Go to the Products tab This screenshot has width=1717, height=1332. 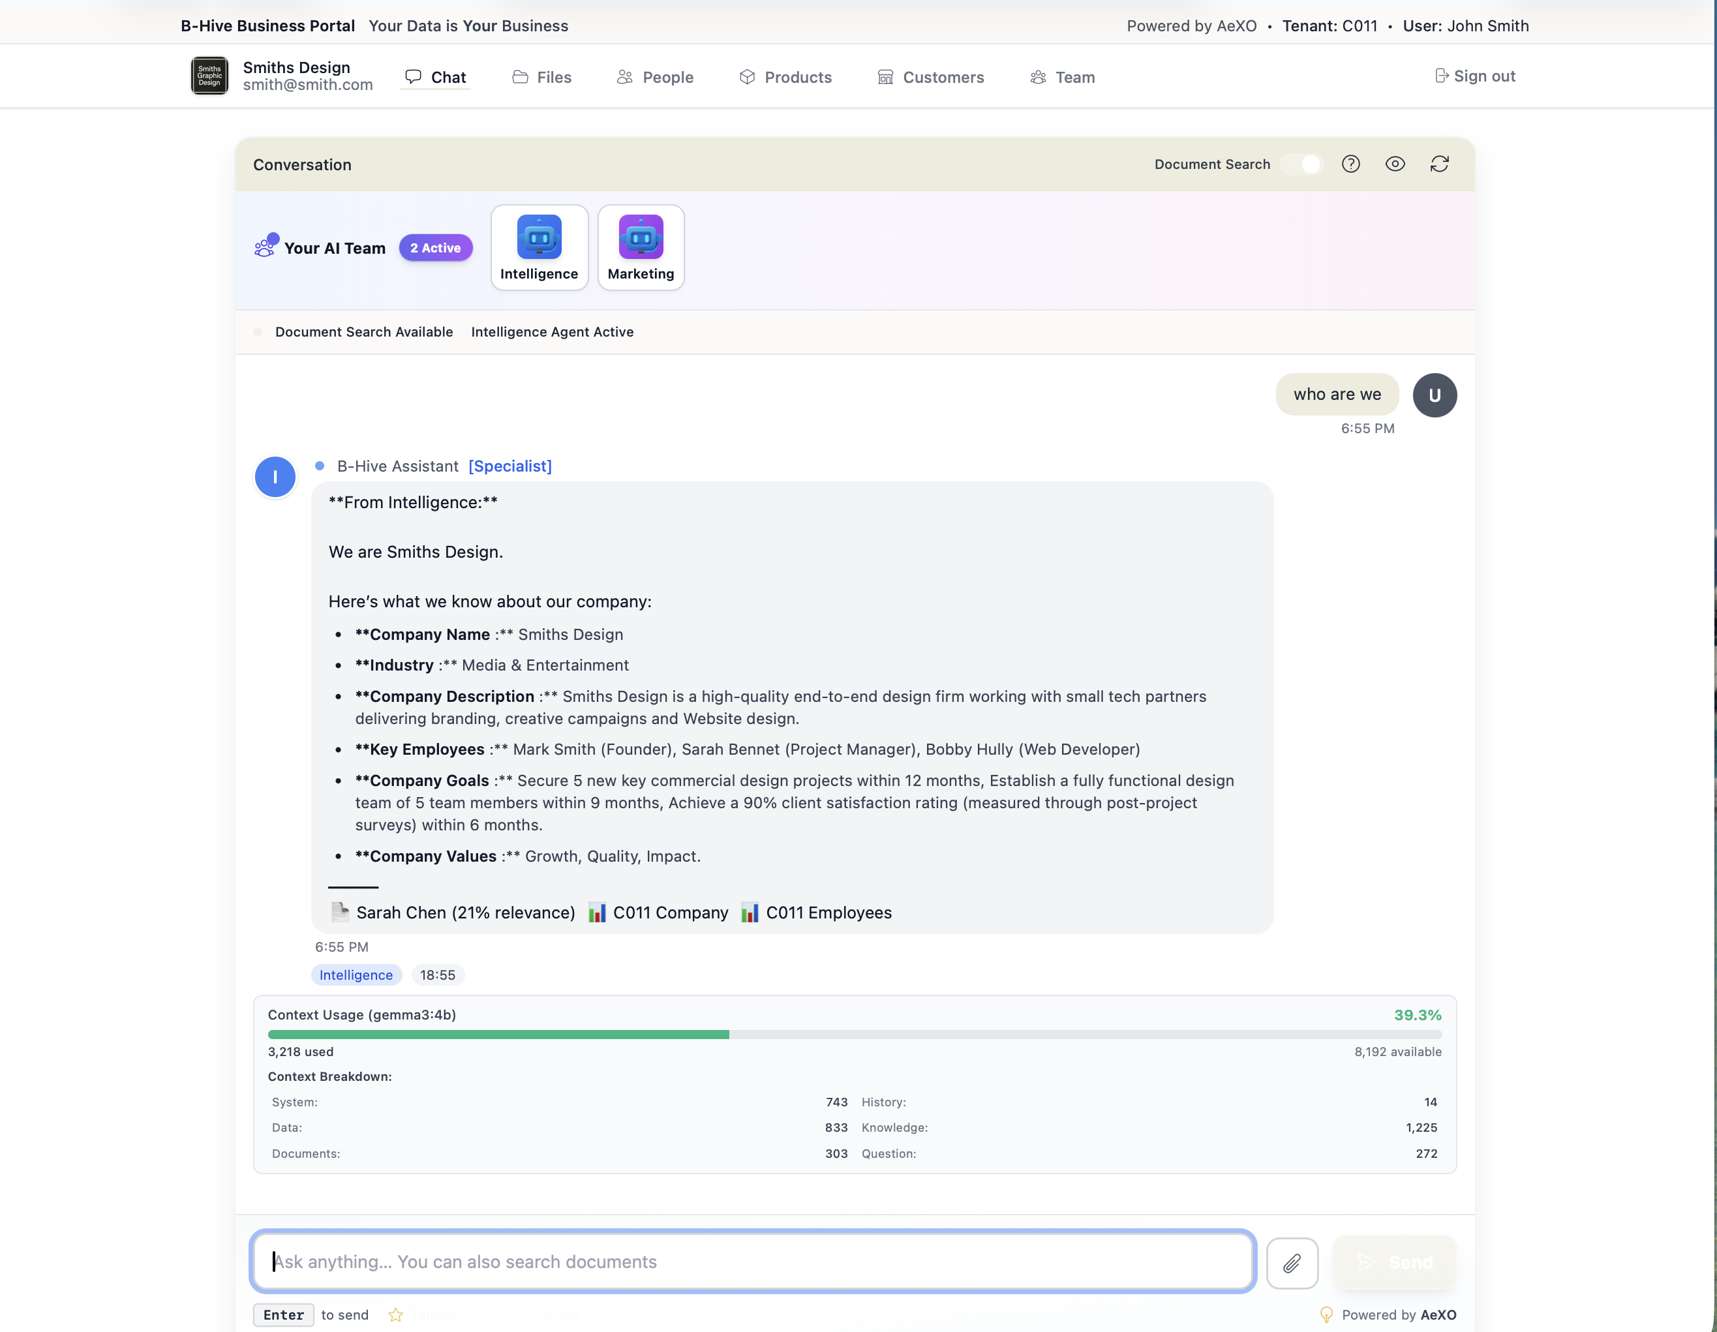tap(785, 77)
